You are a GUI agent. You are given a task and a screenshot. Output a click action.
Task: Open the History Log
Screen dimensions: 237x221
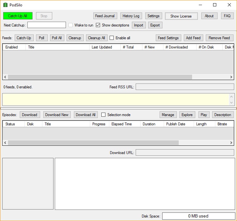click(x=131, y=16)
